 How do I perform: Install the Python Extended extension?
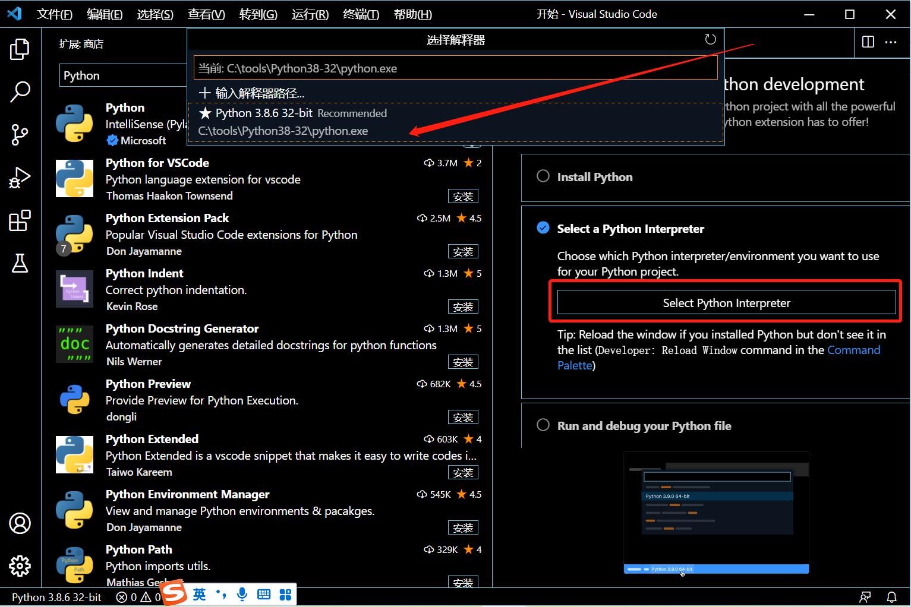(463, 472)
